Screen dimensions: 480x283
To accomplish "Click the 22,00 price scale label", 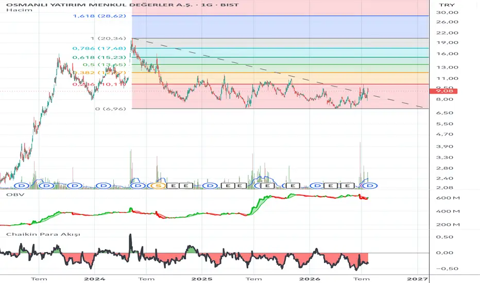I will click(x=447, y=33).
